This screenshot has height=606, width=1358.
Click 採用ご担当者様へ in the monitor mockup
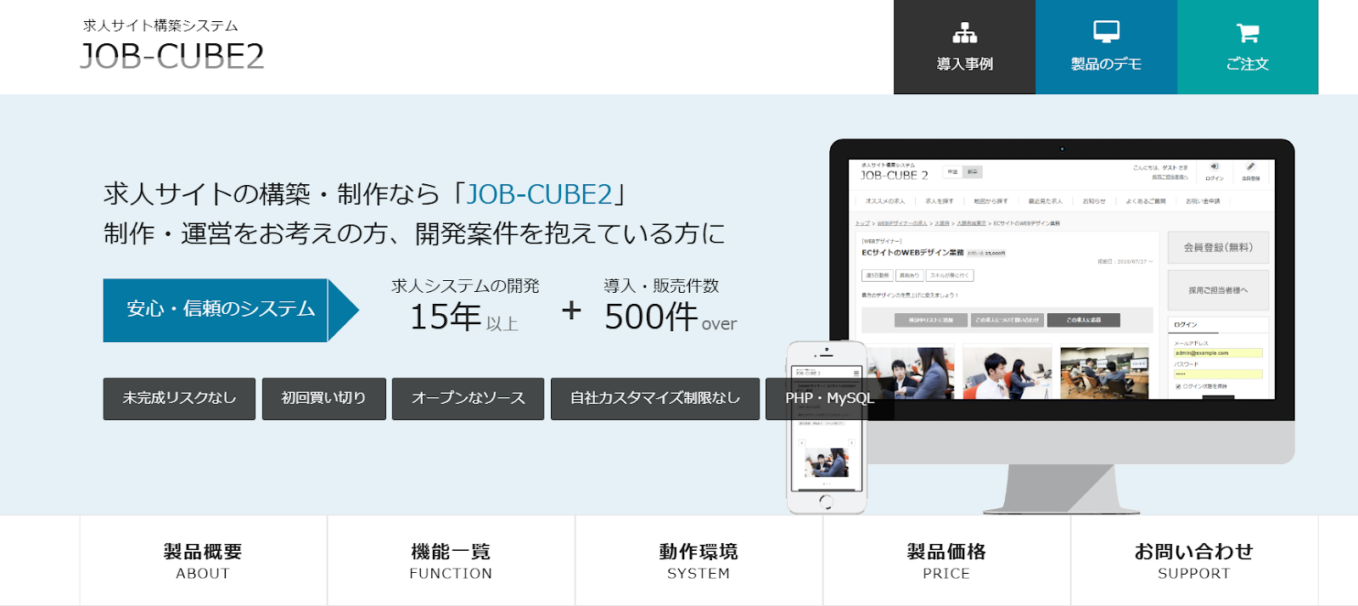[1218, 290]
